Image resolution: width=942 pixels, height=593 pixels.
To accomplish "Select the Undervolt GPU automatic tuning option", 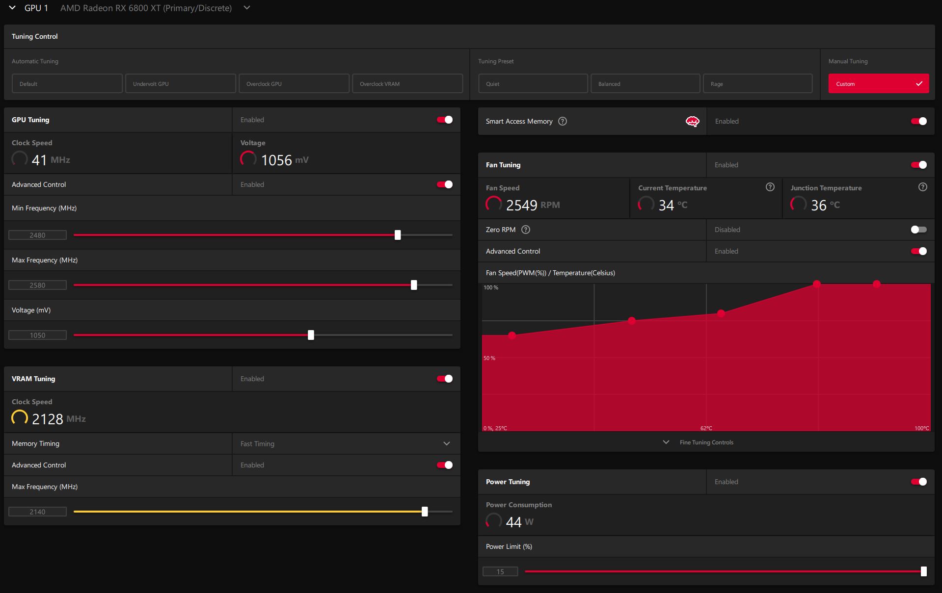I will (181, 84).
